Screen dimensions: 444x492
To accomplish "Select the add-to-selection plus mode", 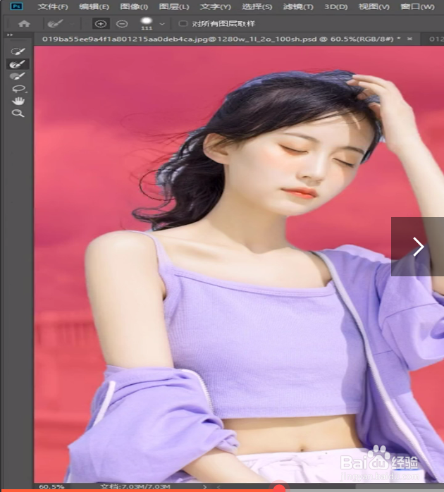I will (101, 23).
